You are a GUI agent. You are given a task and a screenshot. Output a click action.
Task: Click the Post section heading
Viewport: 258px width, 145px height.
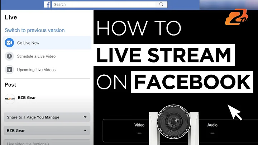[x=10, y=85]
